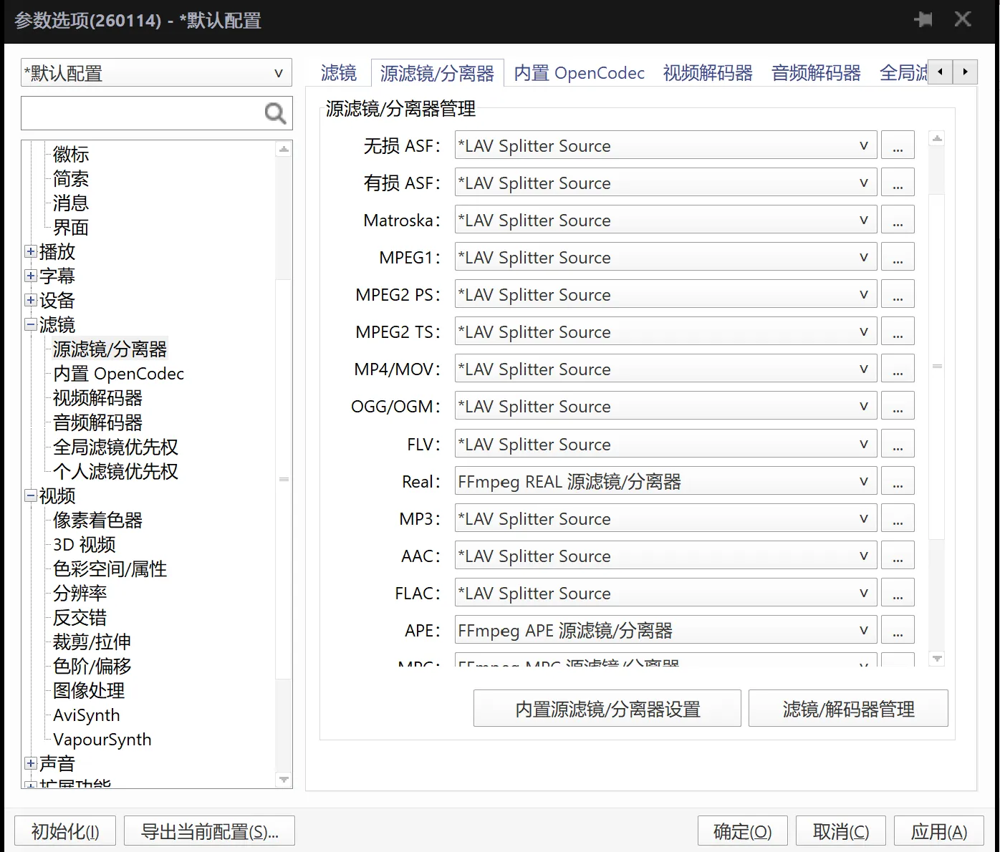Click the pin icon in the title bar

[923, 20]
